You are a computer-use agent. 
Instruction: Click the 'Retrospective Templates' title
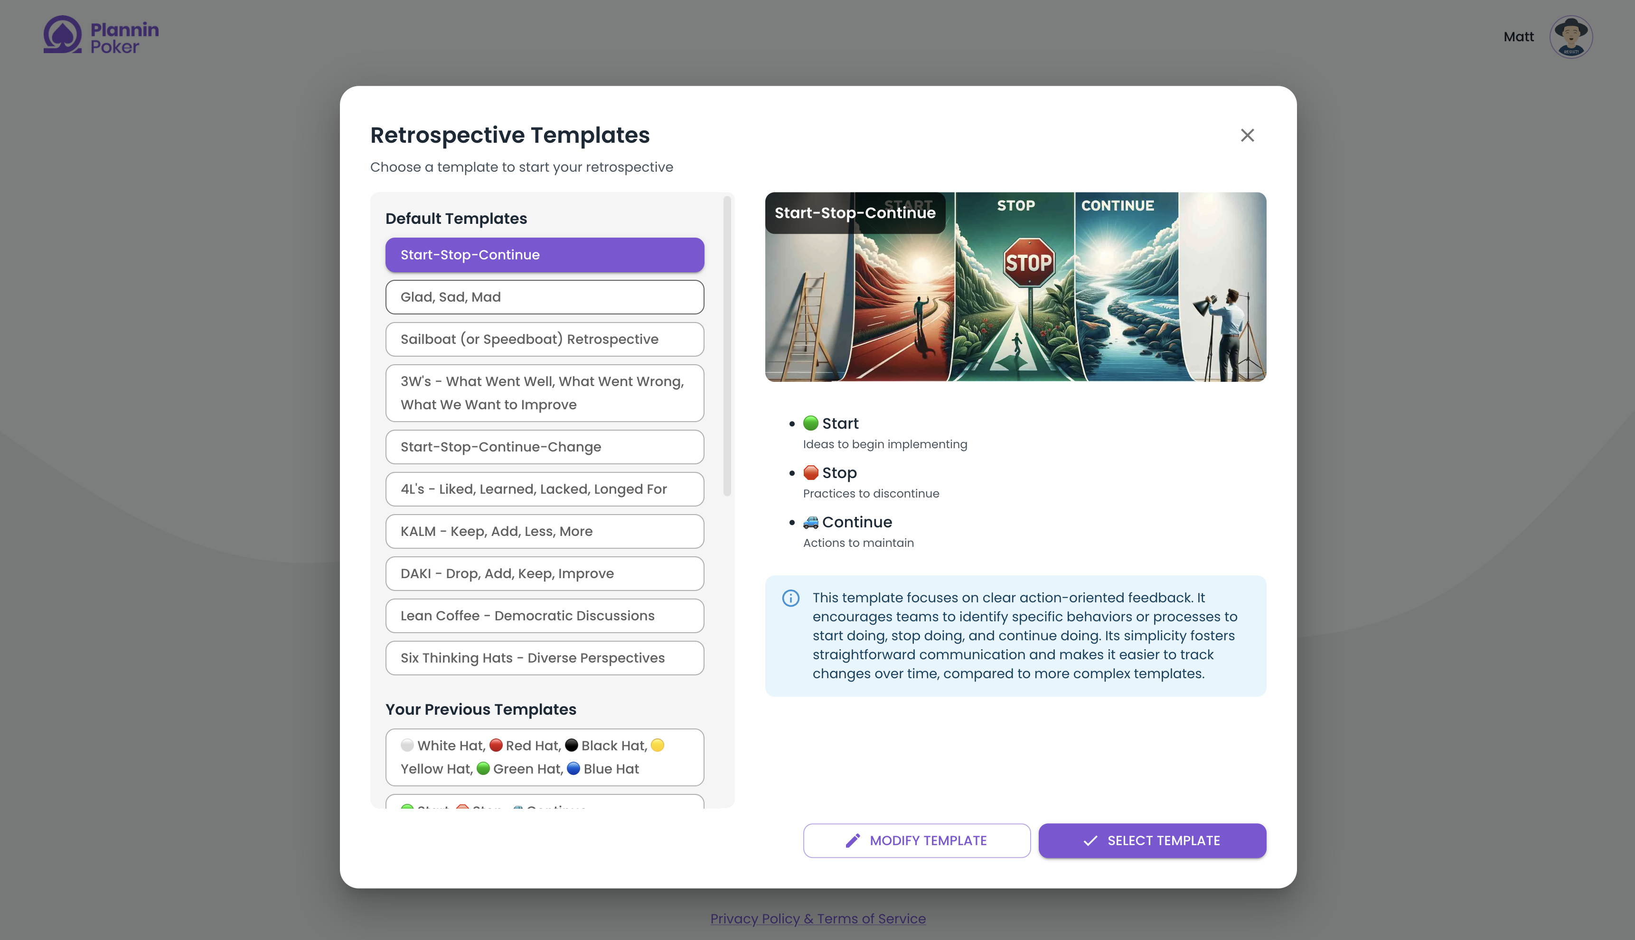click(510, 135)
